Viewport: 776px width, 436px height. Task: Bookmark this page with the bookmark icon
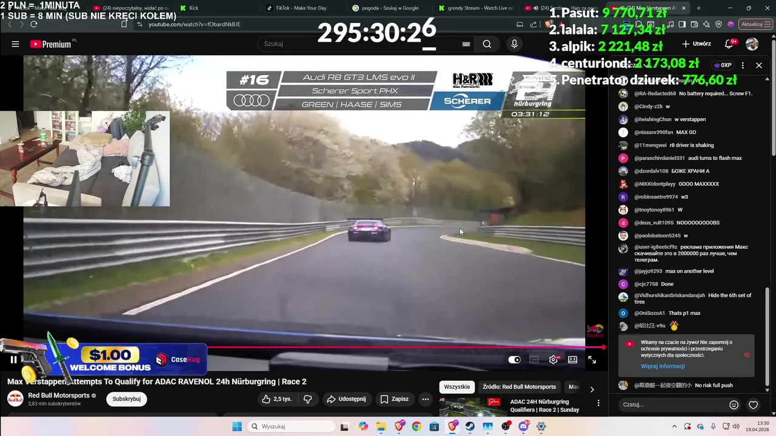click(124, 24)
